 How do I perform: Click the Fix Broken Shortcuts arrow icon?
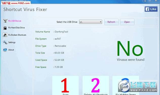(5, 35)
